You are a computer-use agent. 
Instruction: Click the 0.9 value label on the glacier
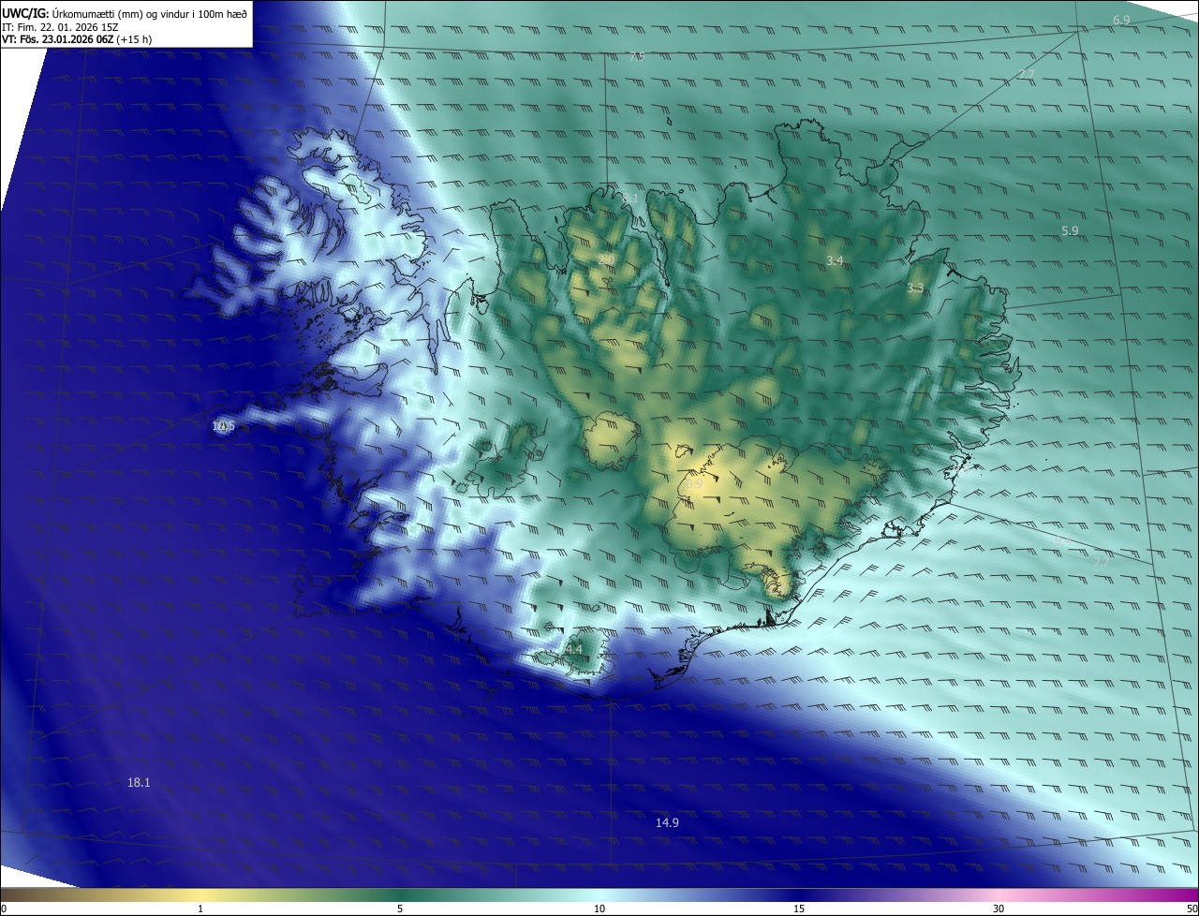click(x=694, y=484)
